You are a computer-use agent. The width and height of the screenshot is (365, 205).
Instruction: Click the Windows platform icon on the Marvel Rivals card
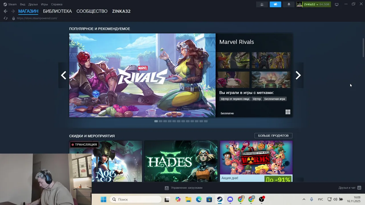coord(288,112)
